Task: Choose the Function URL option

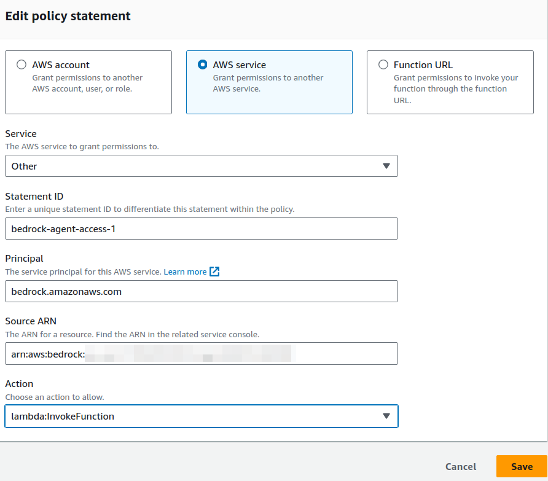Action: click(x=383, y=65)
